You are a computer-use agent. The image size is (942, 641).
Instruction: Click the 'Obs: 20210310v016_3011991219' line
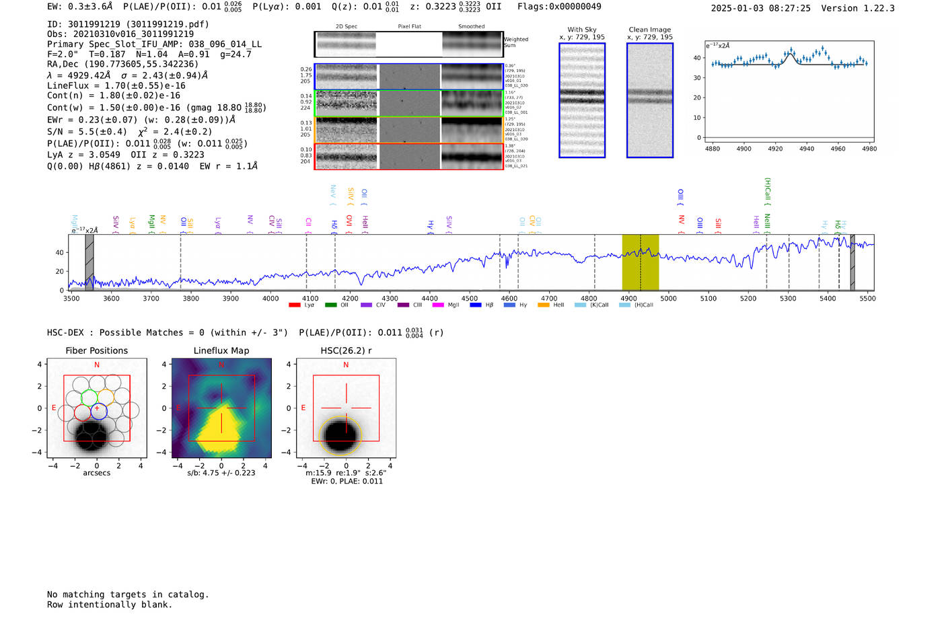pos(120,34)
